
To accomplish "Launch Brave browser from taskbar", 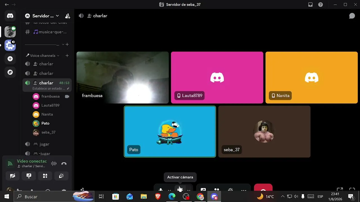I will (x=158, y=197).
